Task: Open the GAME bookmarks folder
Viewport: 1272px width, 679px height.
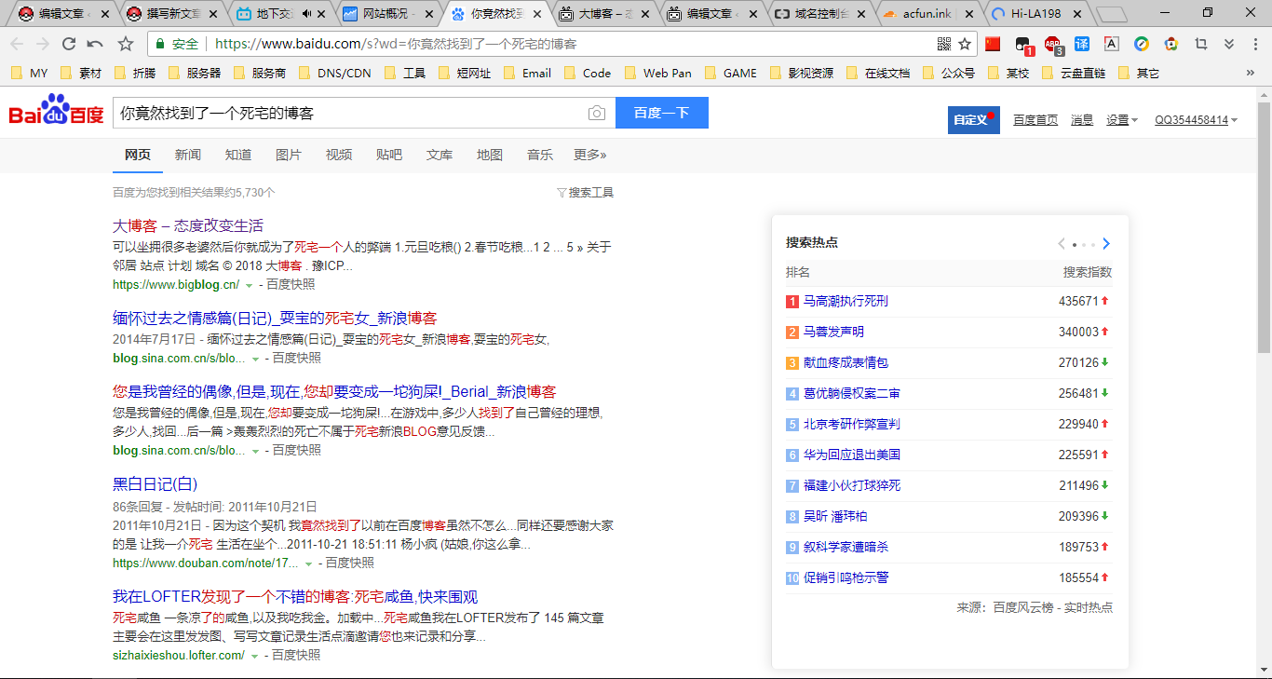Action: pyautogui.click(x=731, y=73)
